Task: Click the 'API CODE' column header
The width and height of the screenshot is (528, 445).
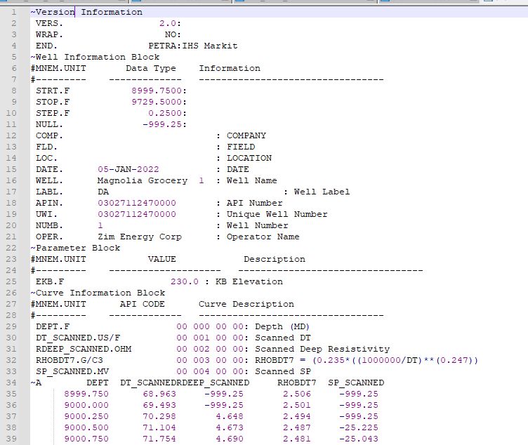Action: pyautogui.click(x=143, y=304)
